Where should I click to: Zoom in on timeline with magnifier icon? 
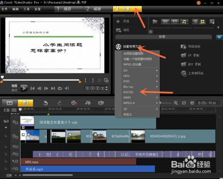pyautogui.click(x=176, y=103)
